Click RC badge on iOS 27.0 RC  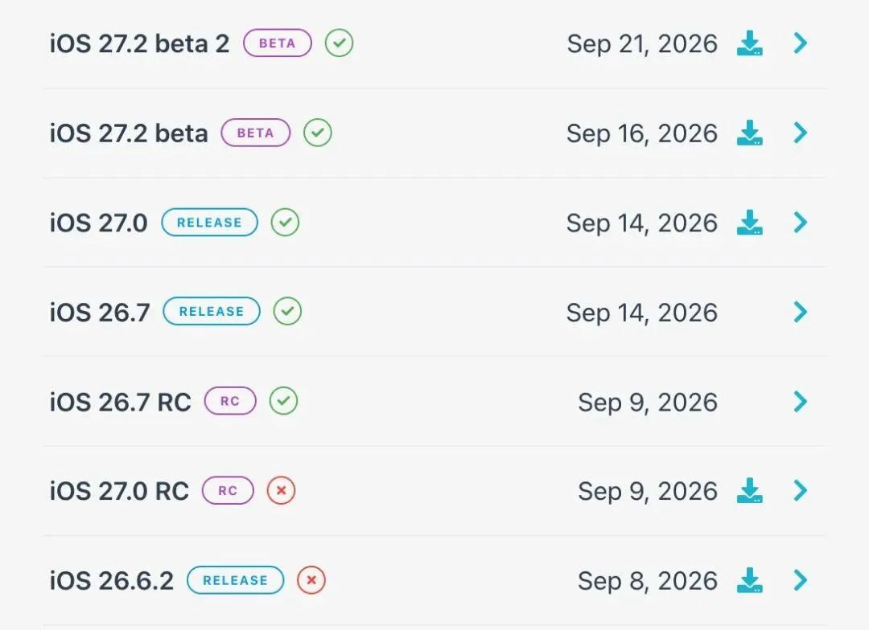click(x=228, y=490)
